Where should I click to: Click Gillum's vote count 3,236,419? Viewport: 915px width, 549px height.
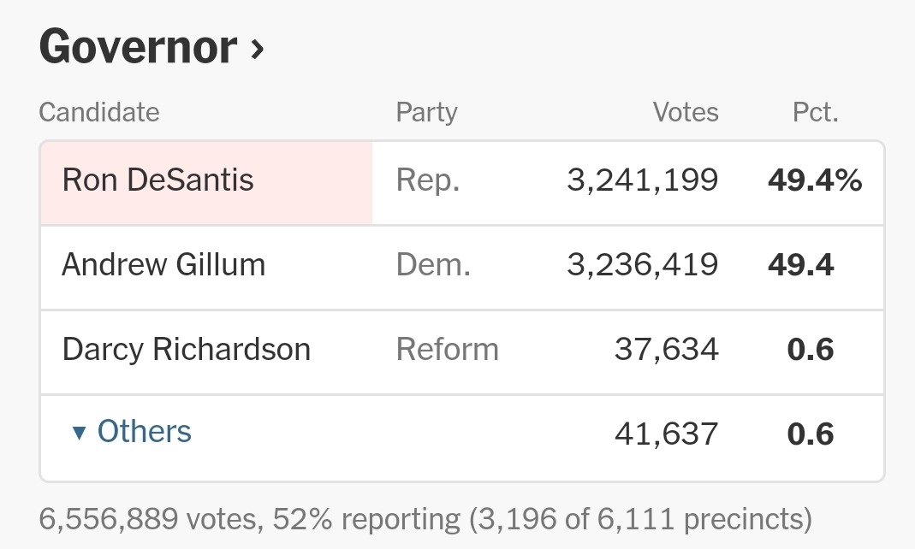point(642,265)
